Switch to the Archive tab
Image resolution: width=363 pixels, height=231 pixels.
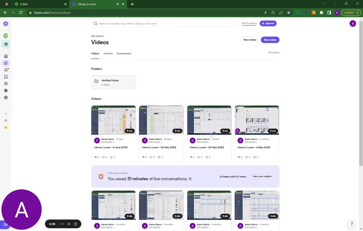pyautogui.click(x=108, y=54)
